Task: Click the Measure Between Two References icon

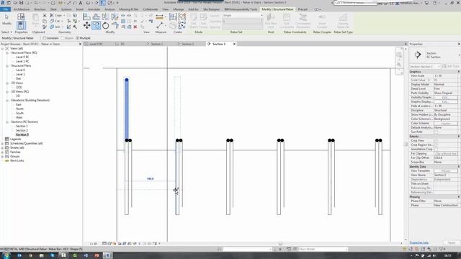Action: coord(160,26)
